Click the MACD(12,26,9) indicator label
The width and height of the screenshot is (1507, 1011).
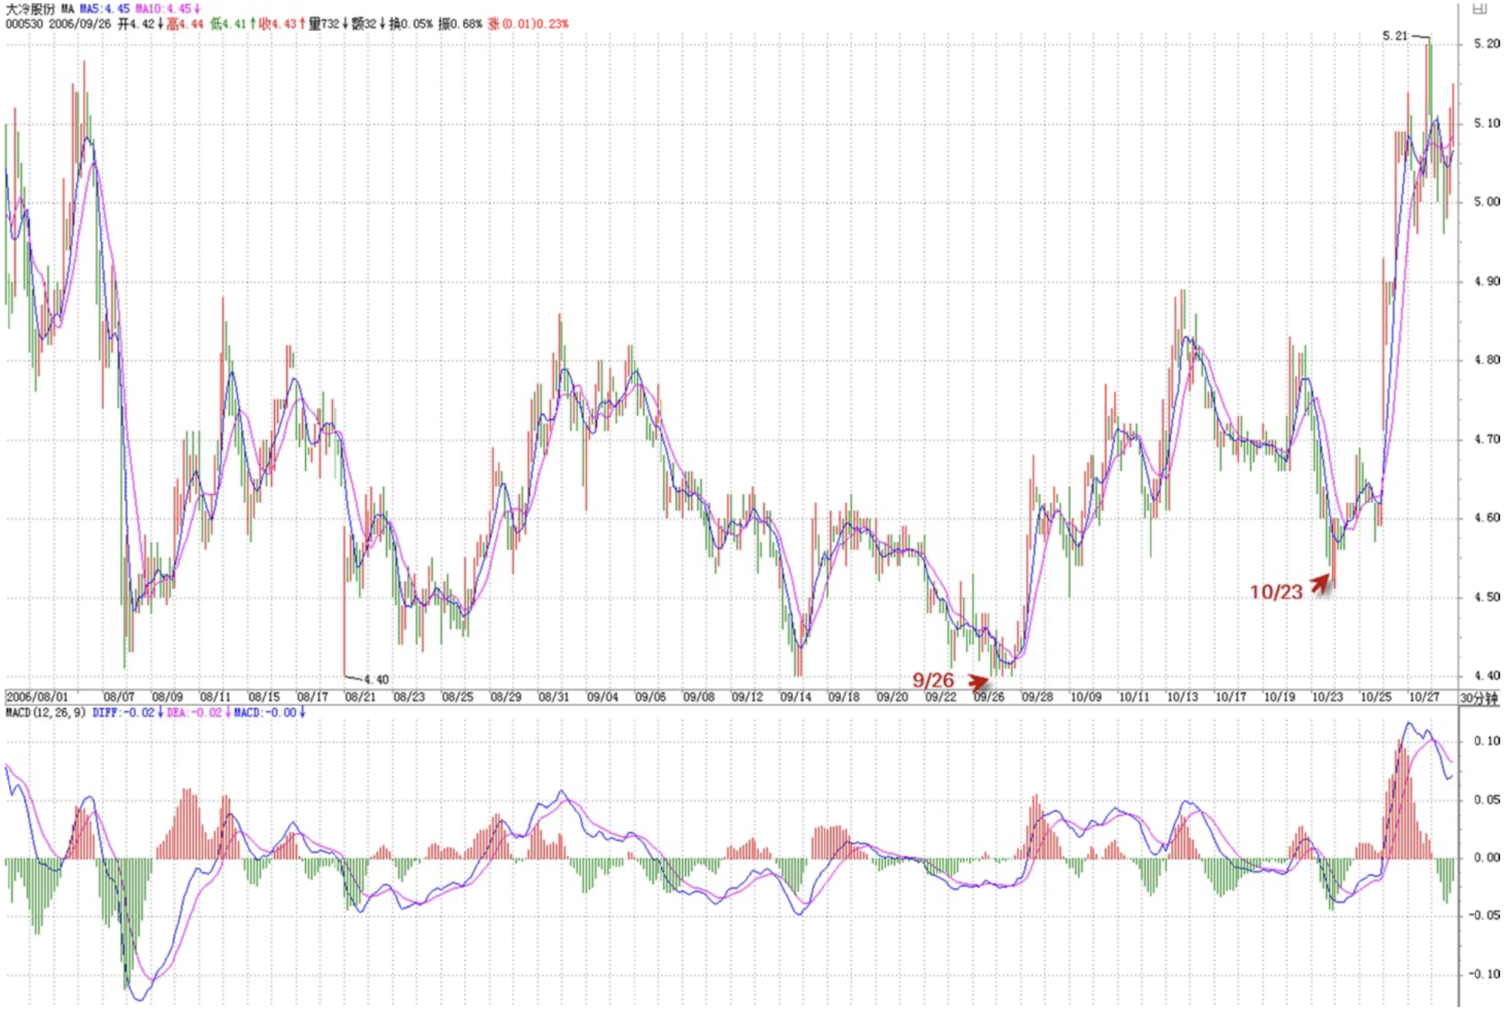(45, 713)
